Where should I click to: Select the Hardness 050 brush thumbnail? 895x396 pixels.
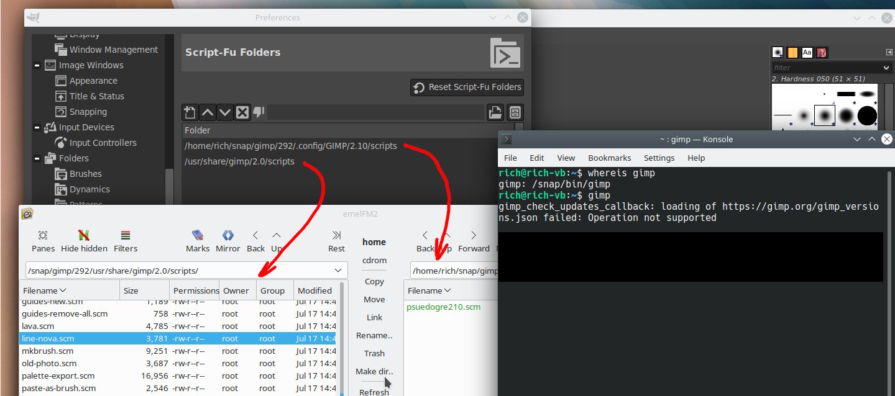pyautogui.click(x=825, y=115)
